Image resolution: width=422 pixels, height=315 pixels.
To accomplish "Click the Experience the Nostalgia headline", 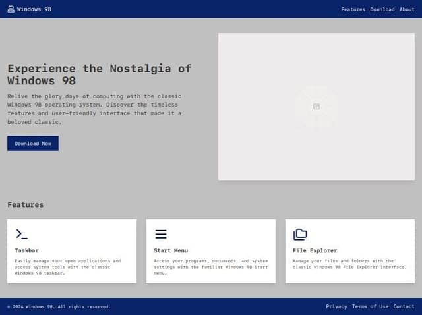I will [99, 74].
